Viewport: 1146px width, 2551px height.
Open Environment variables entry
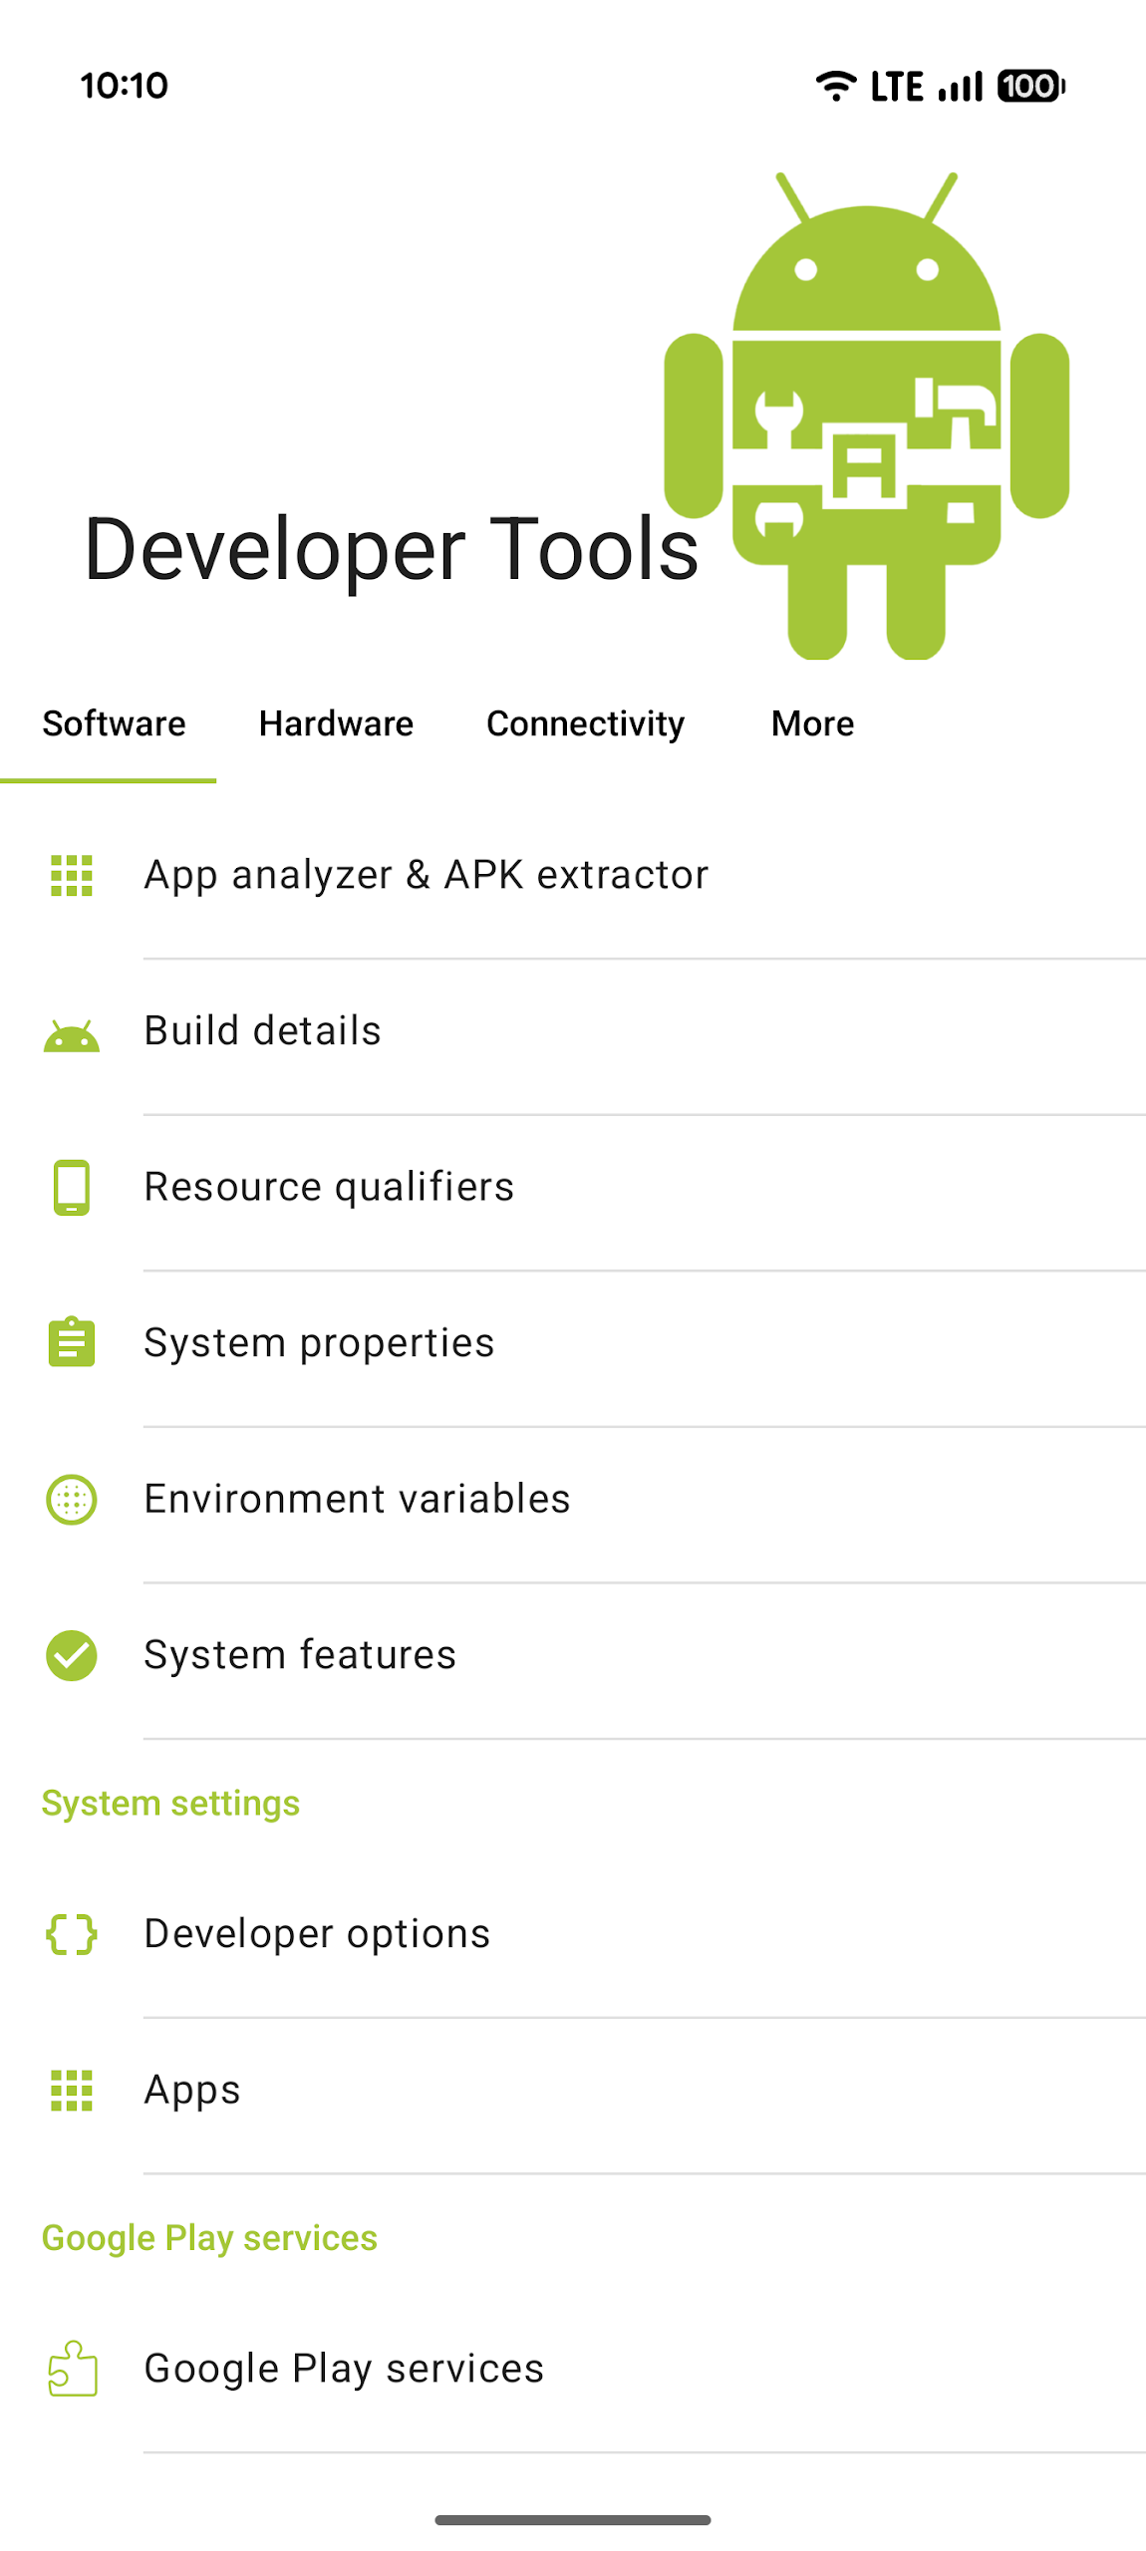click(357, 1499)
